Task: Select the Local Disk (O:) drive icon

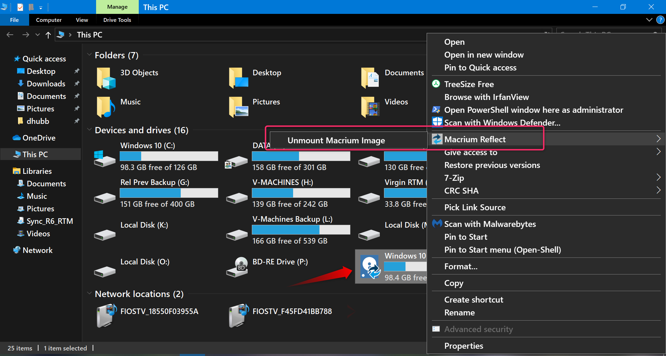Action: 104,272
